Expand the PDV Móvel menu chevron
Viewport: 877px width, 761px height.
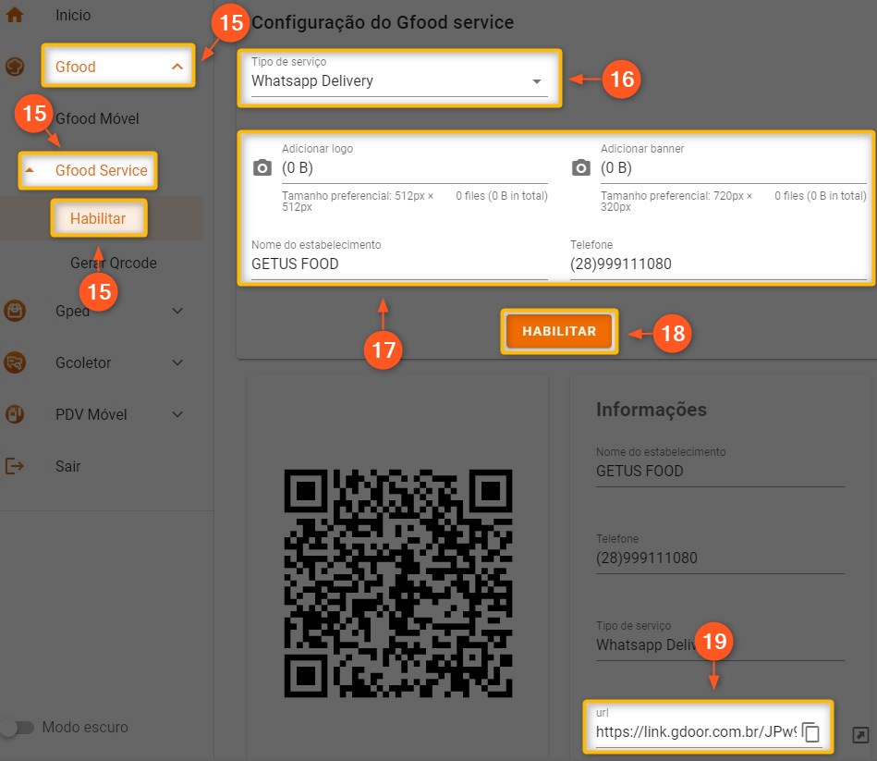[x=178, y=414]
